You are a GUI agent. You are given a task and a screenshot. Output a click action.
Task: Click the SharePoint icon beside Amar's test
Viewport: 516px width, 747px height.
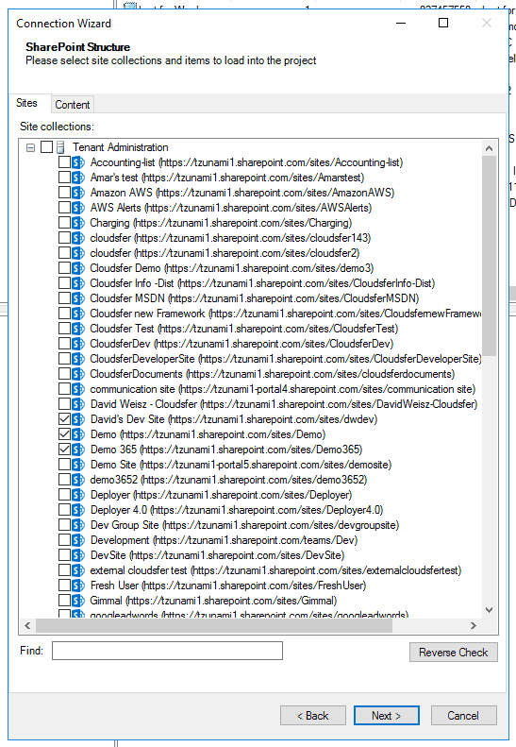(78, 178)
